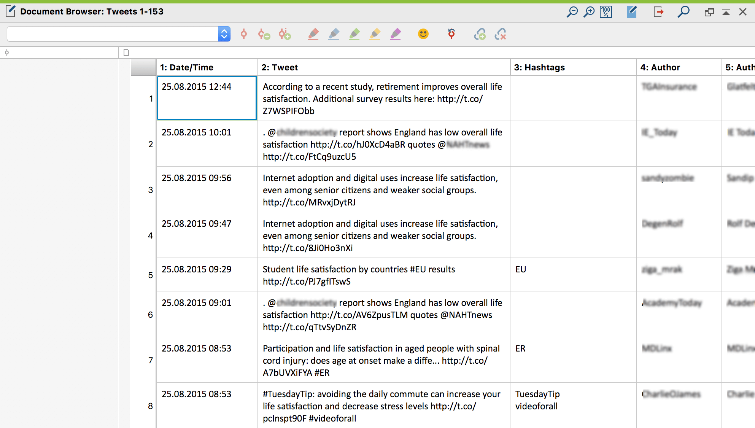Viewport: 755px width, 428px height.
Task: Click tweet with link MRvxjDytRJ
Action: [384, 190]
